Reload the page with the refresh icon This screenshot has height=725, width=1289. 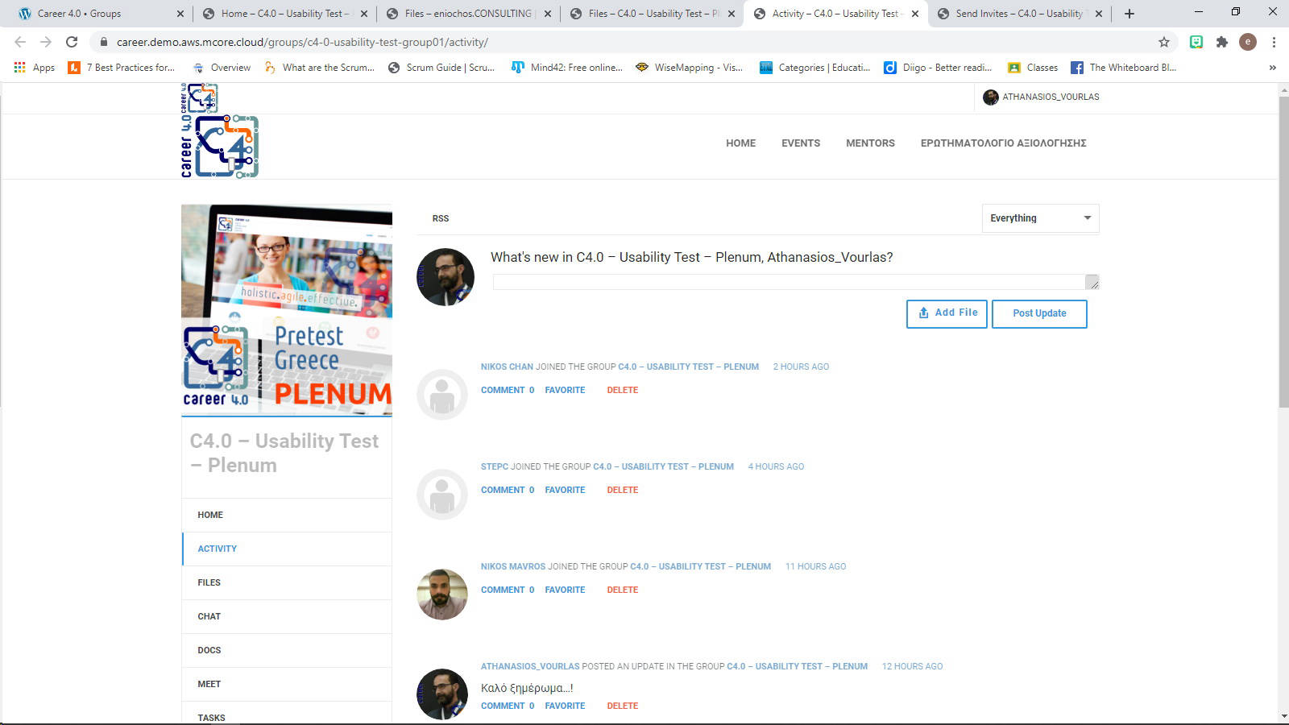72,42
